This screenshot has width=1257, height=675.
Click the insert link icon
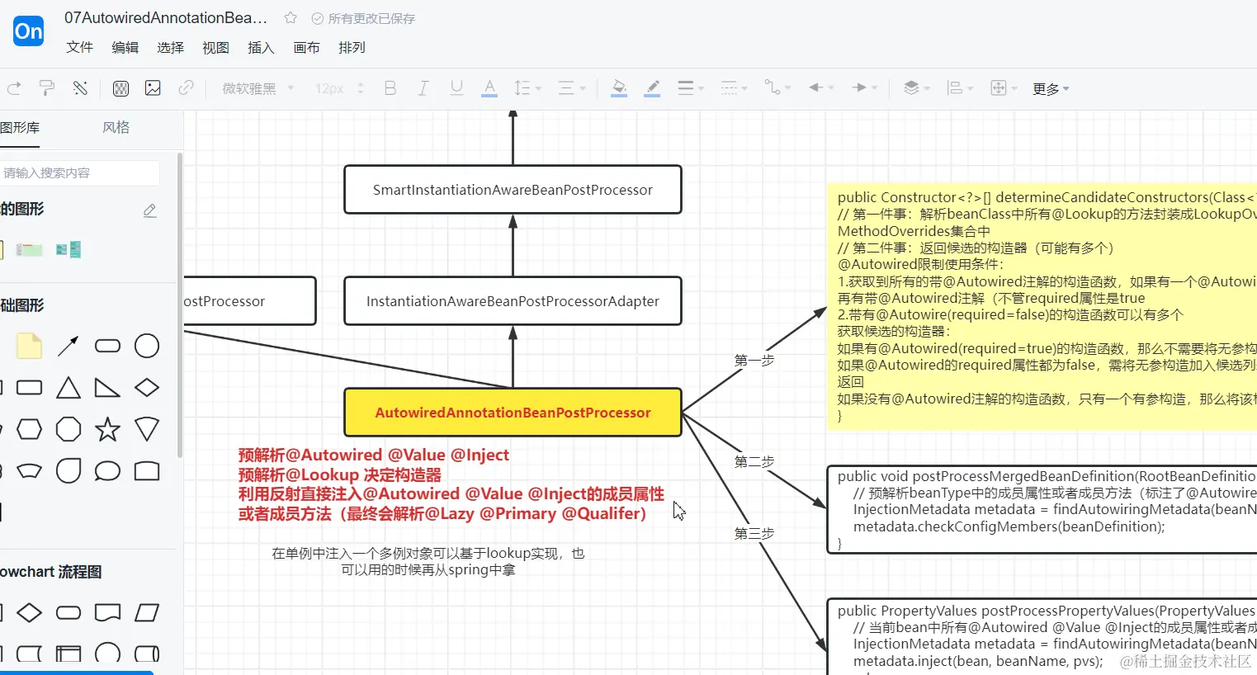[x=186, y=87]
